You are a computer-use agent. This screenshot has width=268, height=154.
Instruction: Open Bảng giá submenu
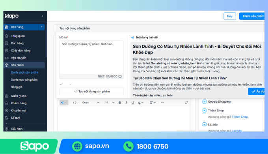pyautogui.click(x=17, y=87)
